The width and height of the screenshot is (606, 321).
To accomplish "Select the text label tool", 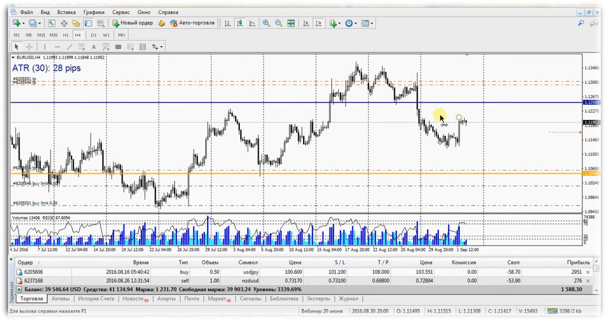I will click(x=93, y=47).
